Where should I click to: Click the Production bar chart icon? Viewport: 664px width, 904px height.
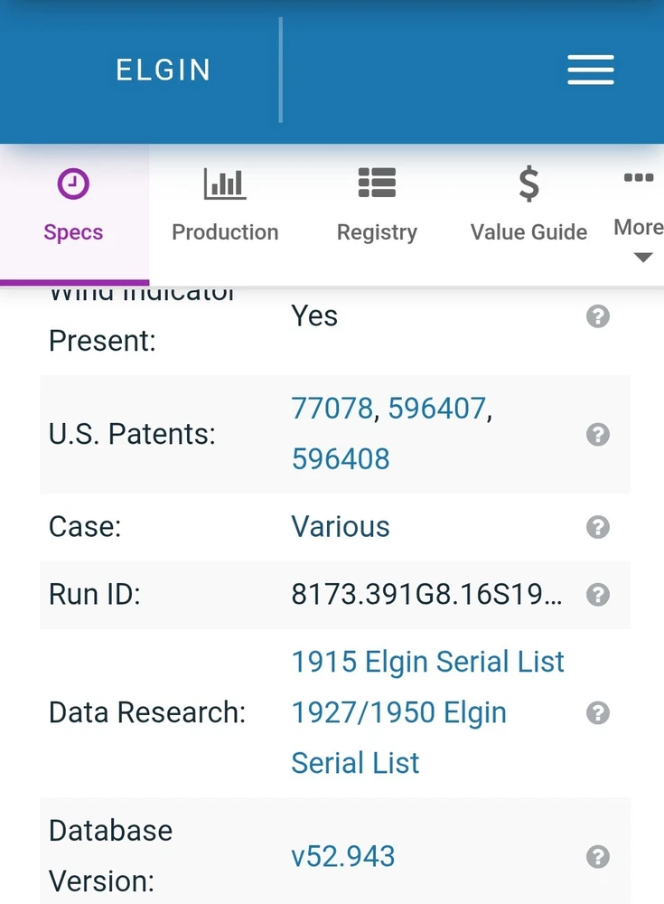click(x=225, y=184)
